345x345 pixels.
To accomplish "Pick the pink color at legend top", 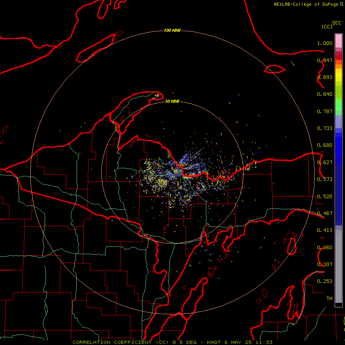I will coord(338,41).
